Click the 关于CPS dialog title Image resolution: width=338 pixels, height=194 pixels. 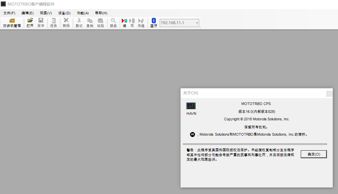(x=191, y=93)
